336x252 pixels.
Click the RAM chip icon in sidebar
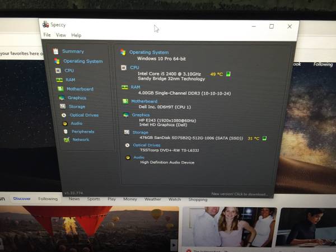click(x=58, y=80)
